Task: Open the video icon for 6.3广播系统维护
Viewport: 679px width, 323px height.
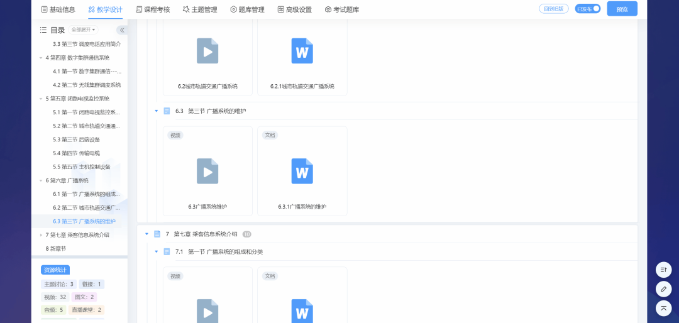Action: pos(207,171)
